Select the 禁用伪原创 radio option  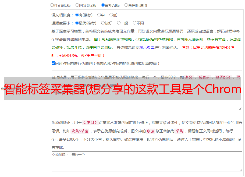tap(126, 5)
